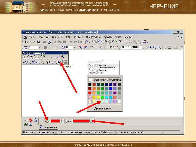The image size is (196, 147).
Task: Click the Y coordinate field showing 09.038
Action: (x=137, y=47)
